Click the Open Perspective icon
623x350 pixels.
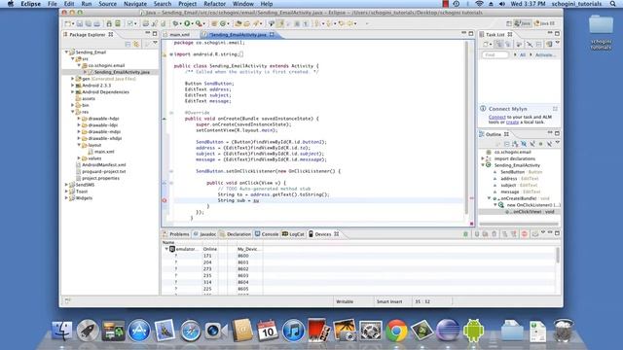point(509,23)
